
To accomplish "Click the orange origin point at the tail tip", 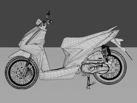I will point(120,30).
